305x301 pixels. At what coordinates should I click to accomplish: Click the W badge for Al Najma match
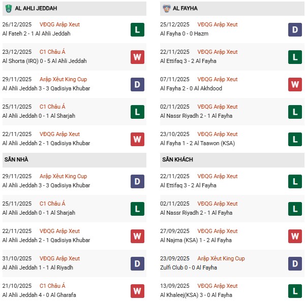(295, 236)
